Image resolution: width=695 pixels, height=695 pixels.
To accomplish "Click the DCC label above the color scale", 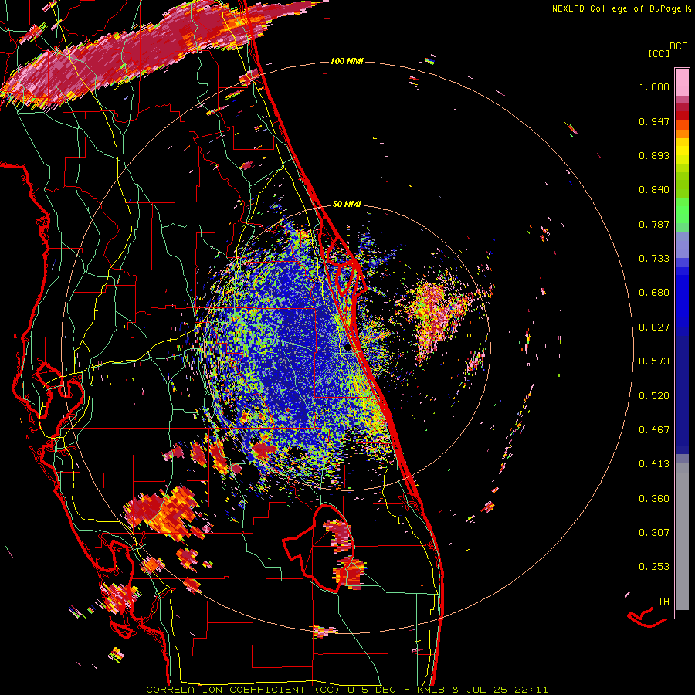I will coord(678,46).
